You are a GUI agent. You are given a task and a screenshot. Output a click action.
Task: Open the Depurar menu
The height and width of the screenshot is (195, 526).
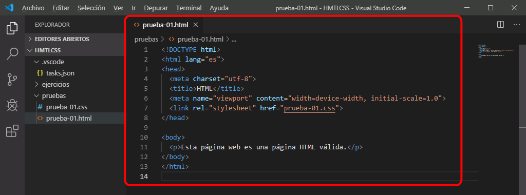[x=156, y=8]
